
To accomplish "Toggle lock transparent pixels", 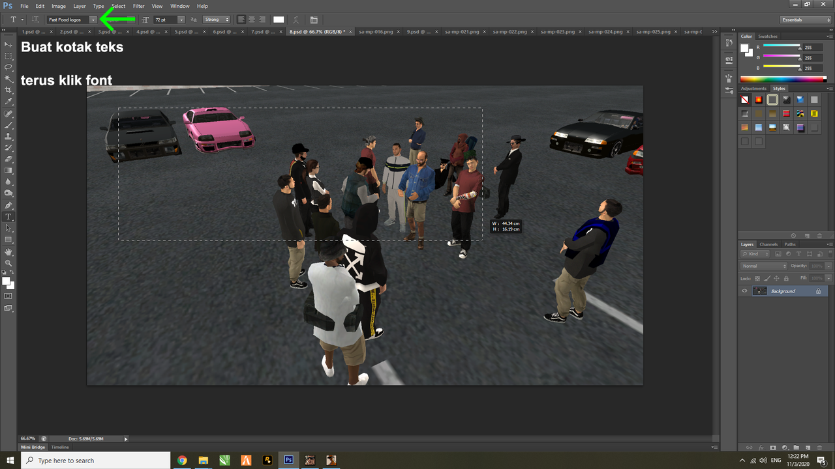I will (757, 278).
